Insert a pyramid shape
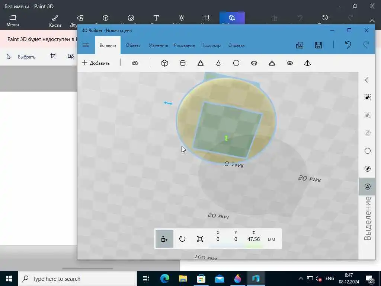 (201, 63)
